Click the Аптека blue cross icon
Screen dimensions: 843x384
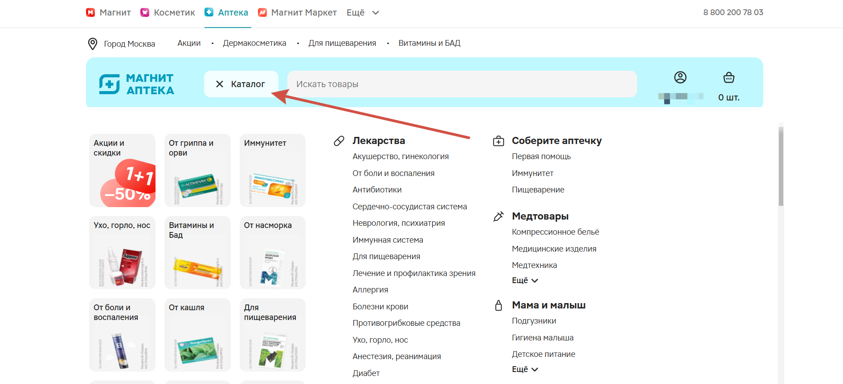209,12
